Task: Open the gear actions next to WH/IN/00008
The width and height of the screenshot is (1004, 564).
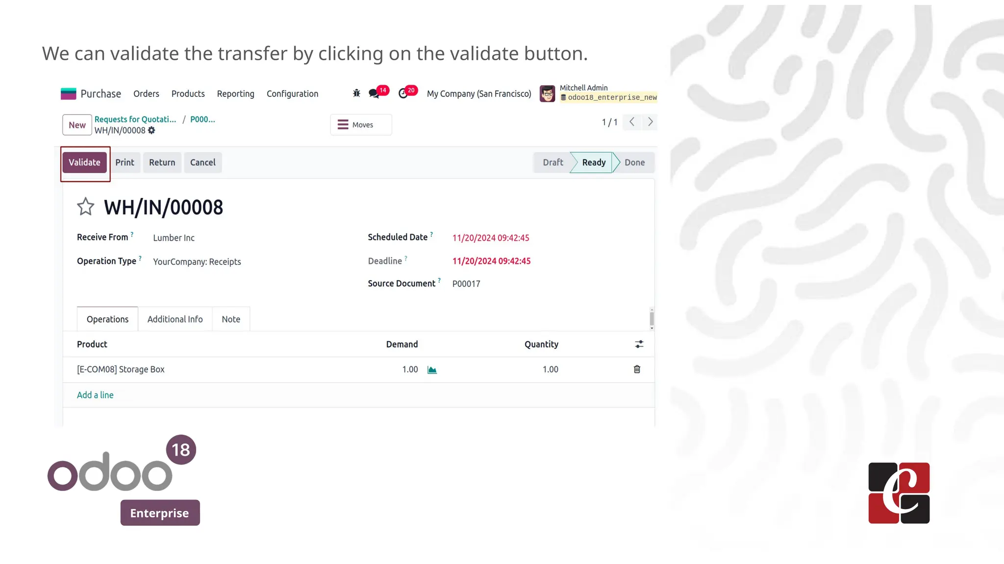Action: pos(151,130)
